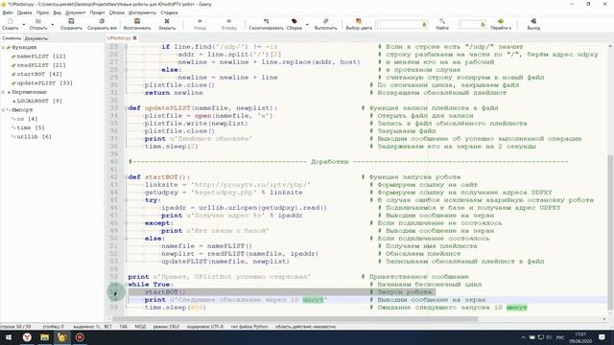Screen dimensions: 614x345
Task: Save all files with Сохранить все
Action: point(102,24)
